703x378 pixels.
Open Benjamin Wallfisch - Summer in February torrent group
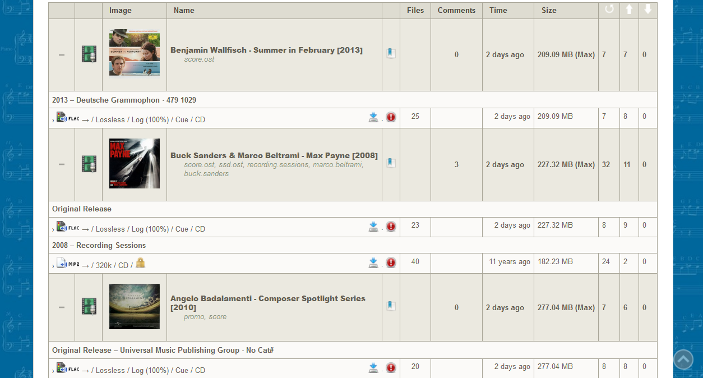(266, 50)
